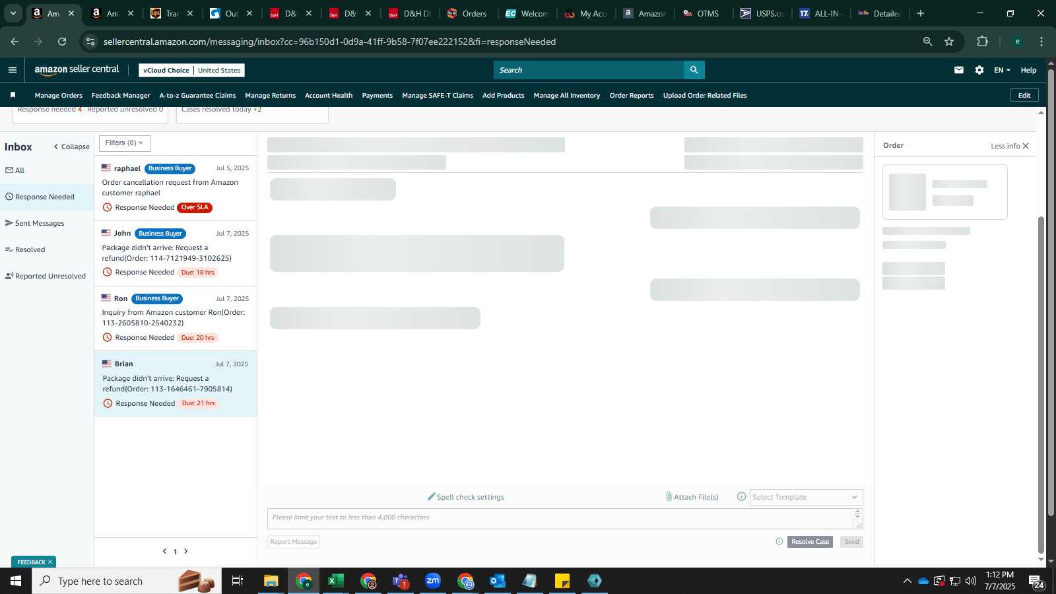Open the Seller Central hamburger menu
The height and width of the screenshot is (594, 1056).
click(x=13, y=70)
